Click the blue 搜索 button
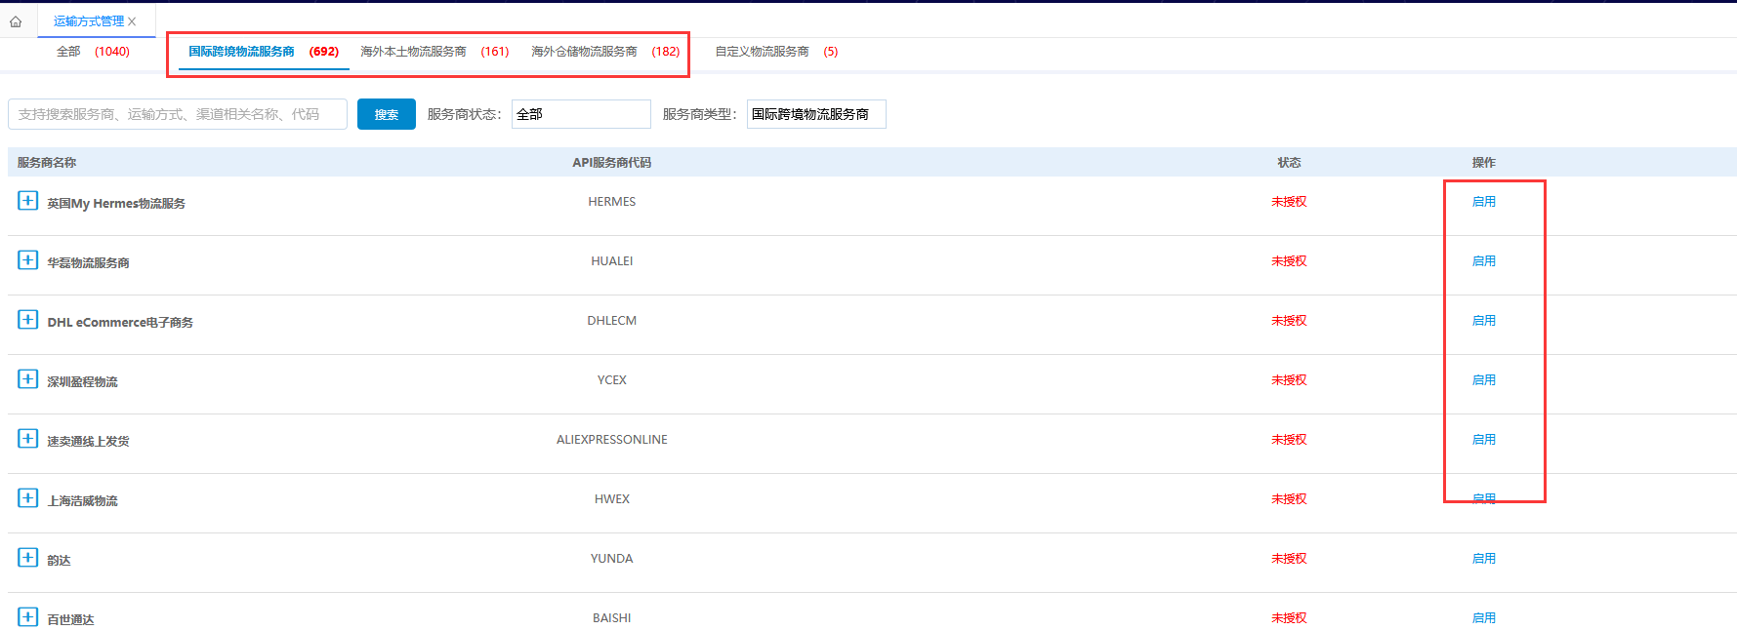 point(386,114)
